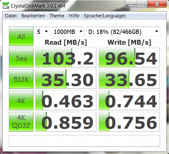Click the Write [MB/s] column header
Screen dimensions: 169x154
pos(129,42)
